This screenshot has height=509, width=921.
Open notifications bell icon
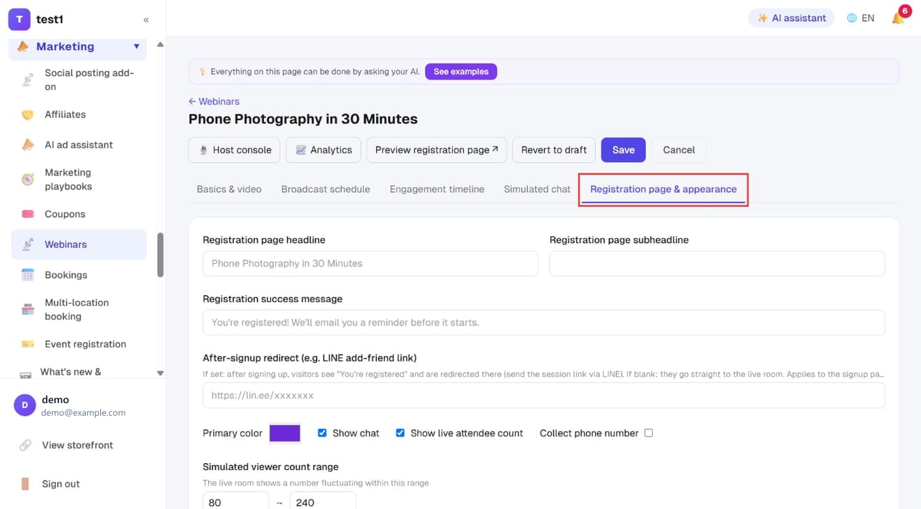click(898, 18)
